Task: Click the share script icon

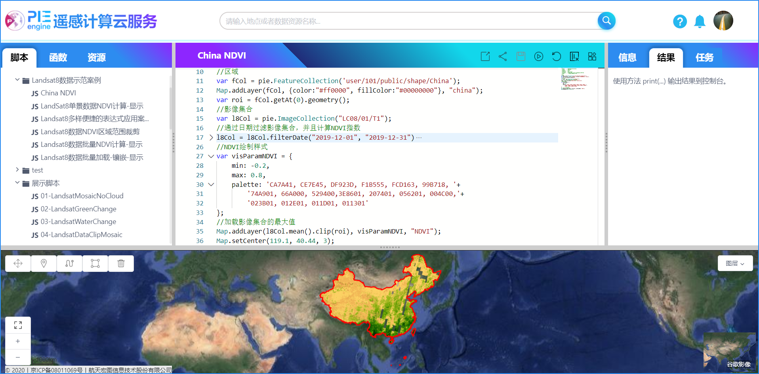Action: pos(503,57)
